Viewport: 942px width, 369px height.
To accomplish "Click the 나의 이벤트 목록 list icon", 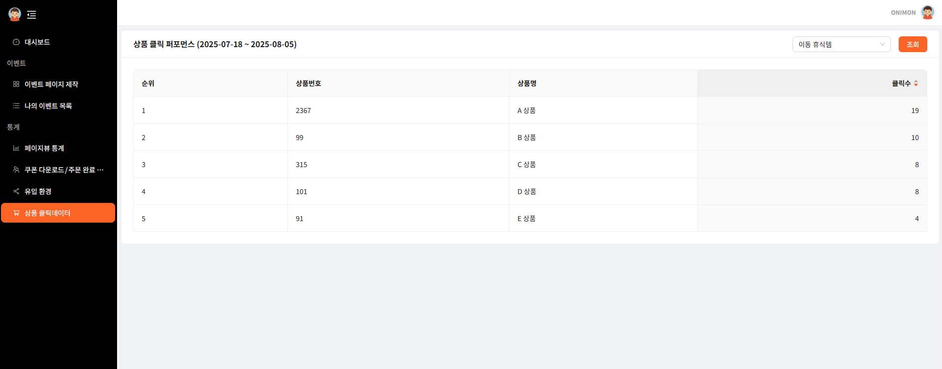I will 16,106.
